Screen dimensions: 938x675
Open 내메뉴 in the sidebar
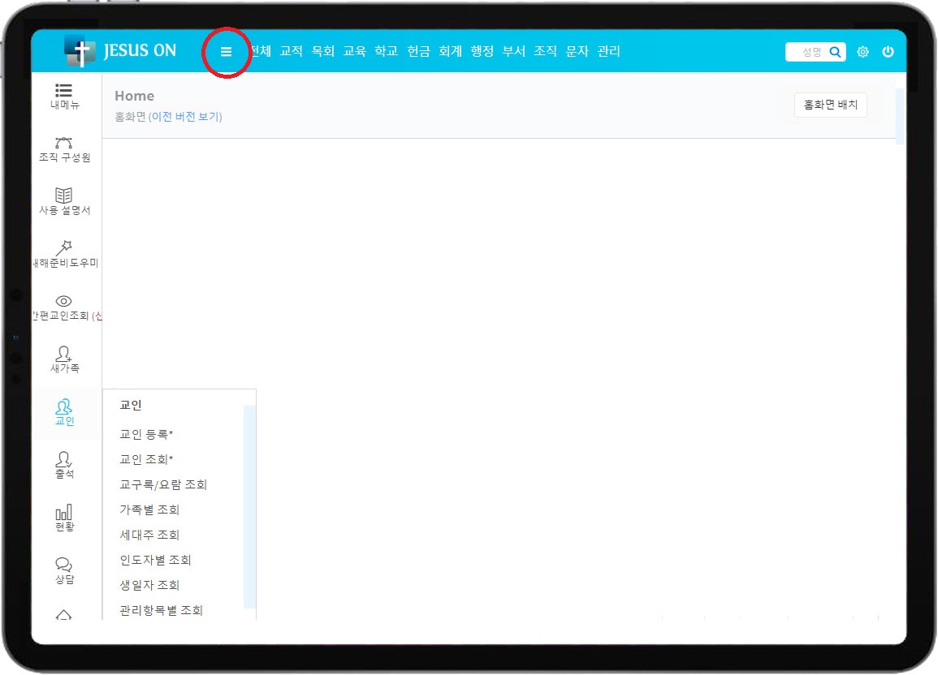click(64, 96)
